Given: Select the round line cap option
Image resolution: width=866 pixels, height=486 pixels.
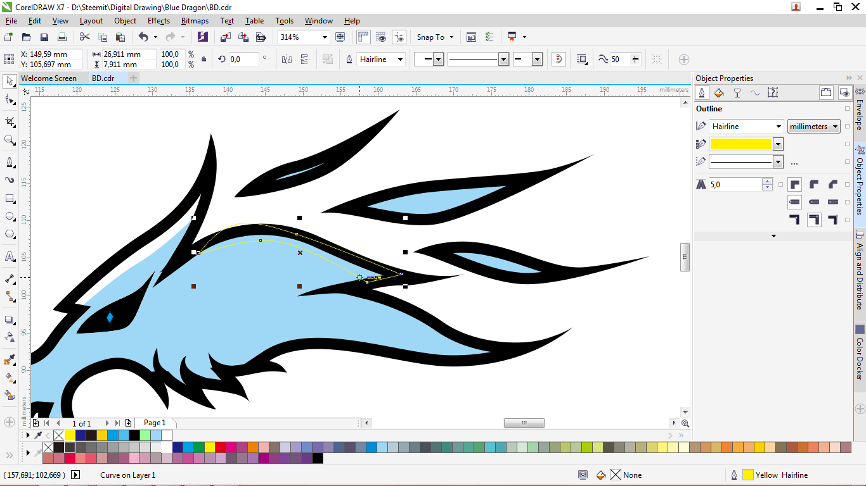Looking at the screenshot, I should tap(814, 202).
